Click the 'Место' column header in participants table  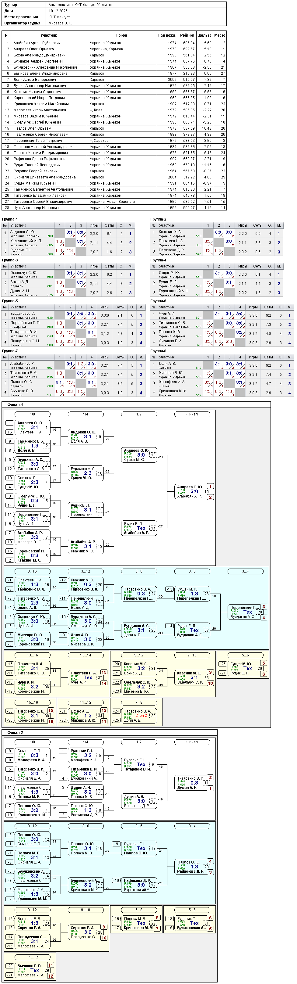click(220, 35)
